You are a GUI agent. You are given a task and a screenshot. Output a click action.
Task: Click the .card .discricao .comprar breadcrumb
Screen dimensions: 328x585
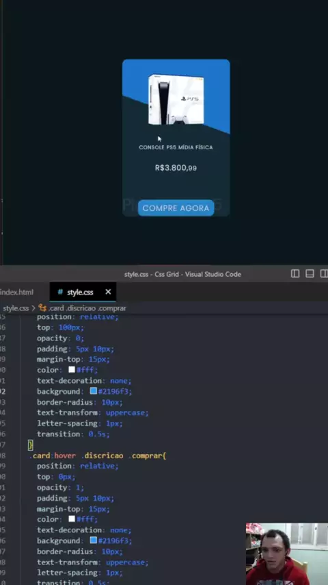[87, 308]
